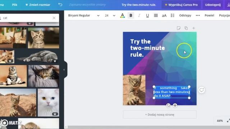Click Dodaj nową stronę button
The width and height of the screenshot is (230, 129).
click(160, 115)
